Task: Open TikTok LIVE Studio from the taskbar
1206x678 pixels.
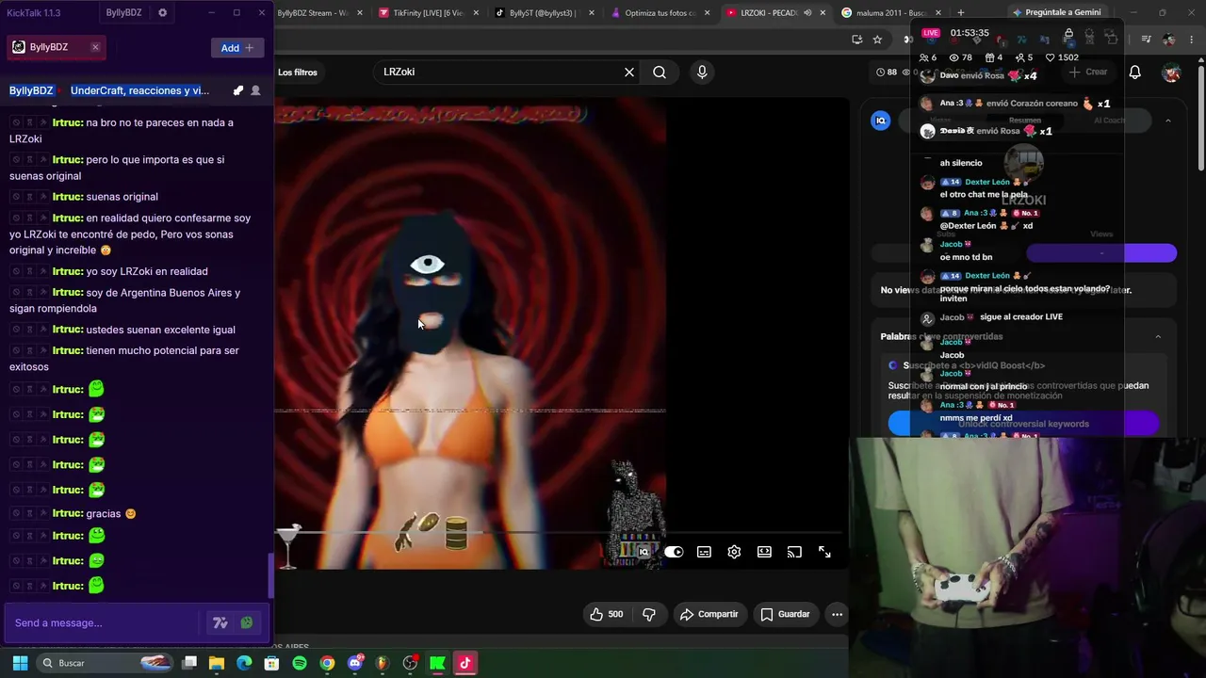Action: (x=464, y=663)
